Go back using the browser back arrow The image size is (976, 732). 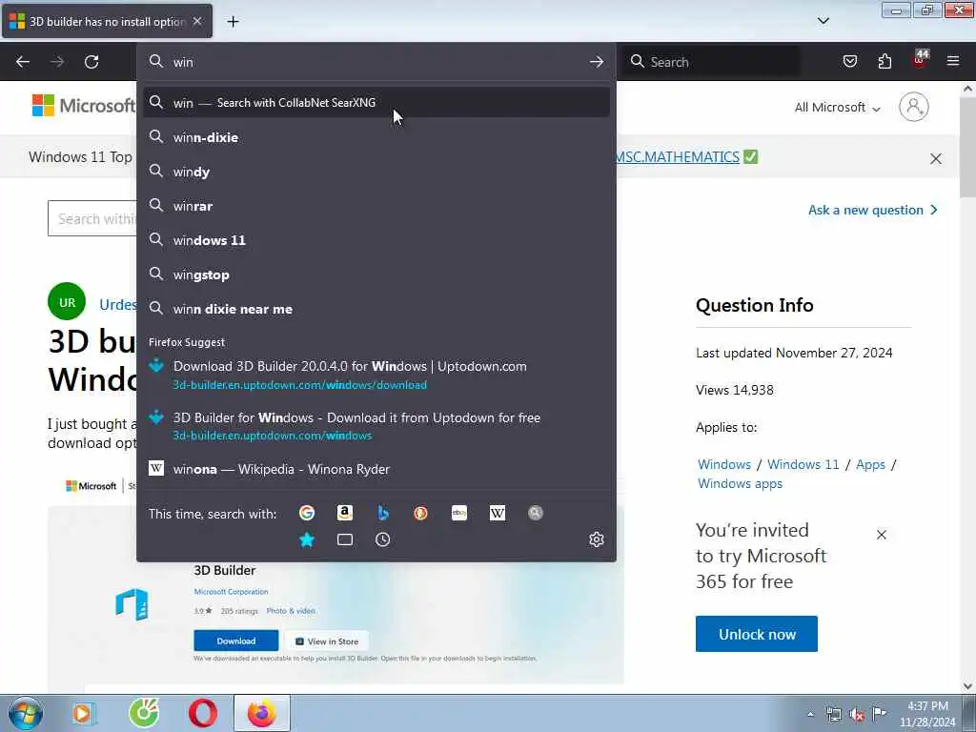point(23,62)
